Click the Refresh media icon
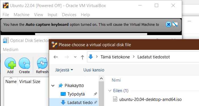Viewport: 199px width, 106px height. pyautogui.click(x=43, y=63)
